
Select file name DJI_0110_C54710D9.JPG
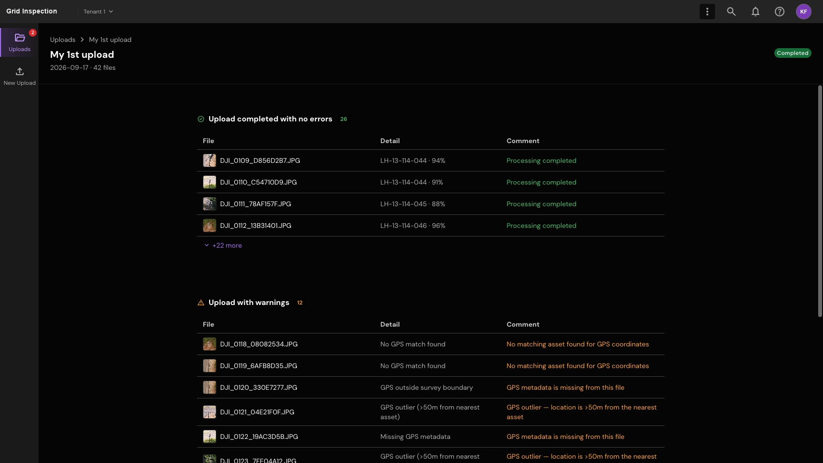click(258, 182)
